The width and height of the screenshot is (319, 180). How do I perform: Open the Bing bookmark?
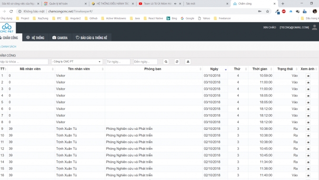(x=172, y=18)
